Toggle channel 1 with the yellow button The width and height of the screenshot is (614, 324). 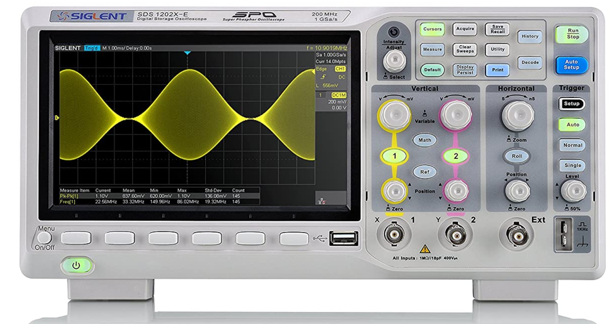(x=394, y=156)
